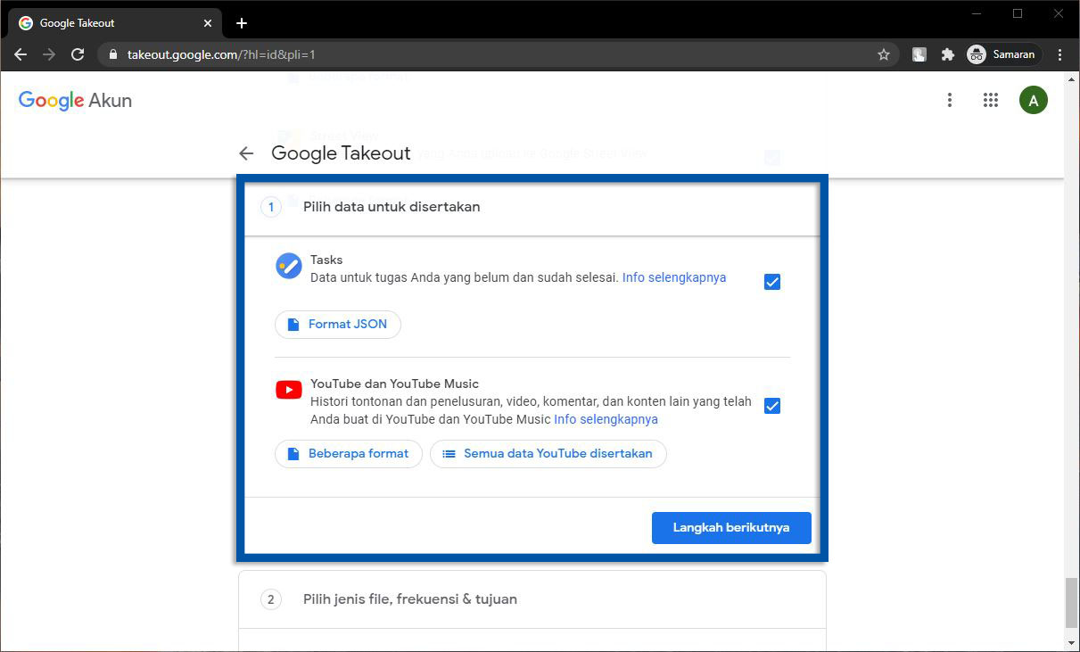The width and height of the screenshot is (1080, 652).
Task: Click the Google Akun logo
Action: click(x=75, y=101)
